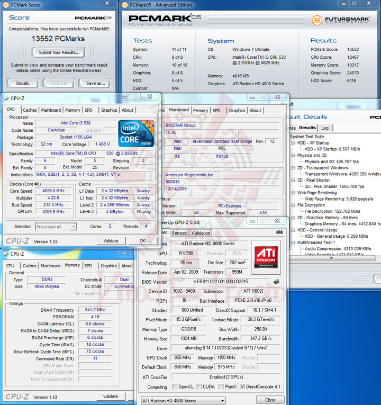Open Graphics tab in top CPU-Z window
The image size is (381, 405).
pyautogui.click(x=109, y=110)
